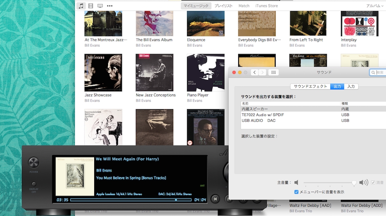Open the Intermodulation album cover
Image resolution: width=386 pixels, height=216 pixels.
point(103,127)
